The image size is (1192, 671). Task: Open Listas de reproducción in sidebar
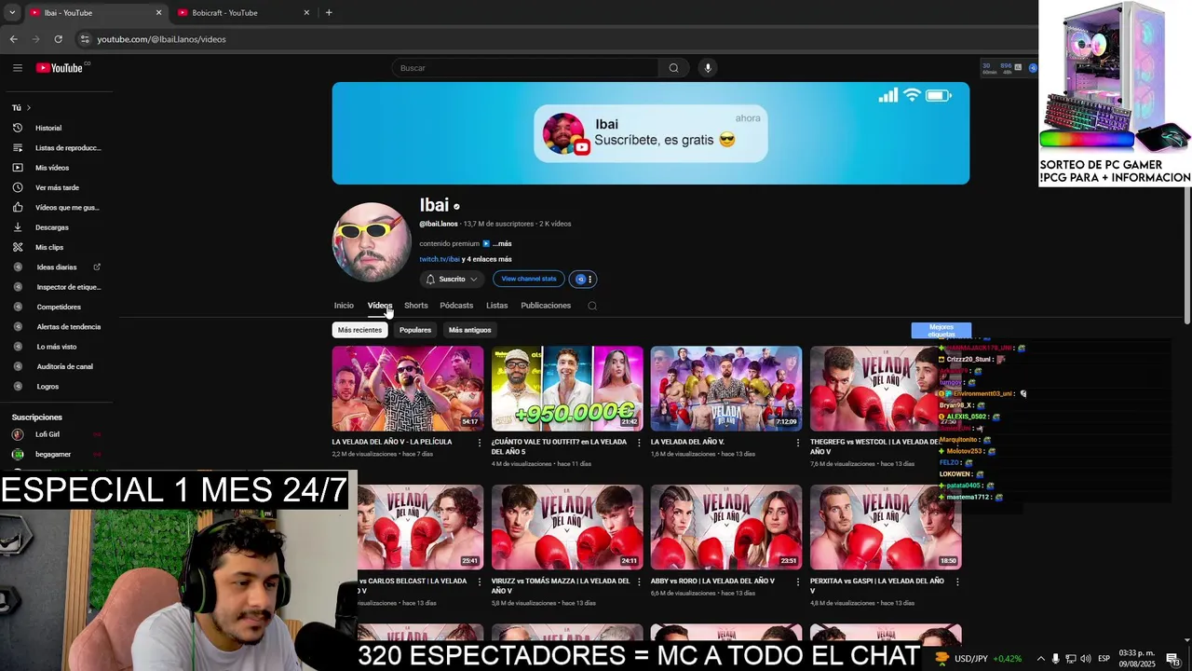coord(59,148)
